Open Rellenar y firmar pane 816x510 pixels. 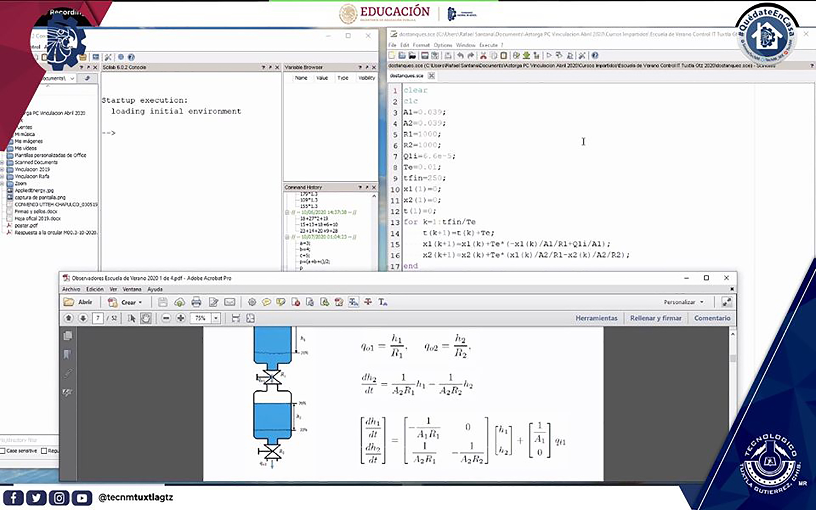(x=656, y=318)
